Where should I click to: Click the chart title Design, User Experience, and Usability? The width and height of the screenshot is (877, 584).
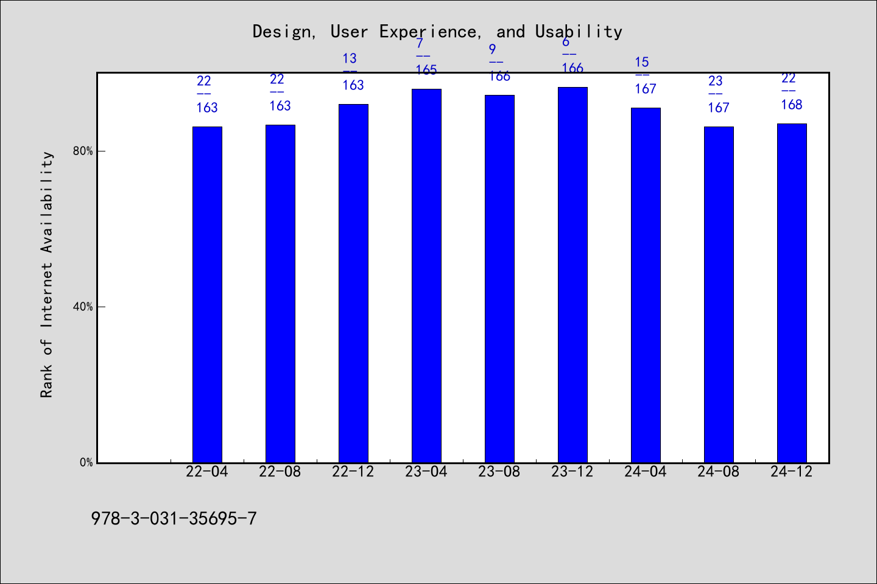point(437,32)
